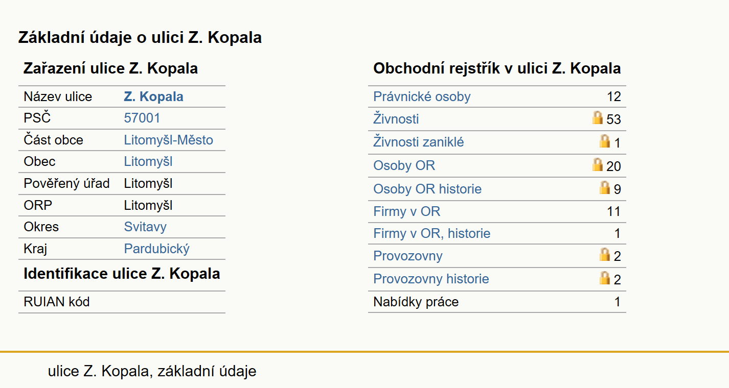729x388 pixels.
Task: Open postal code 57001 link
Action: coord(142,118)
